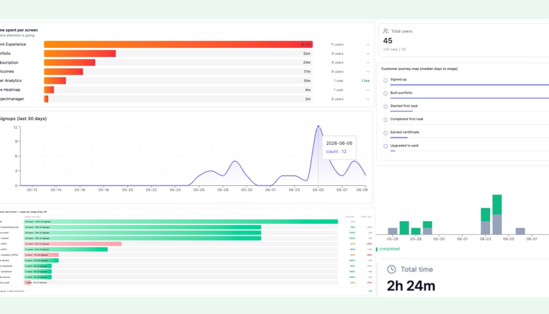Click the 1 live status indicator

[365, 81]
